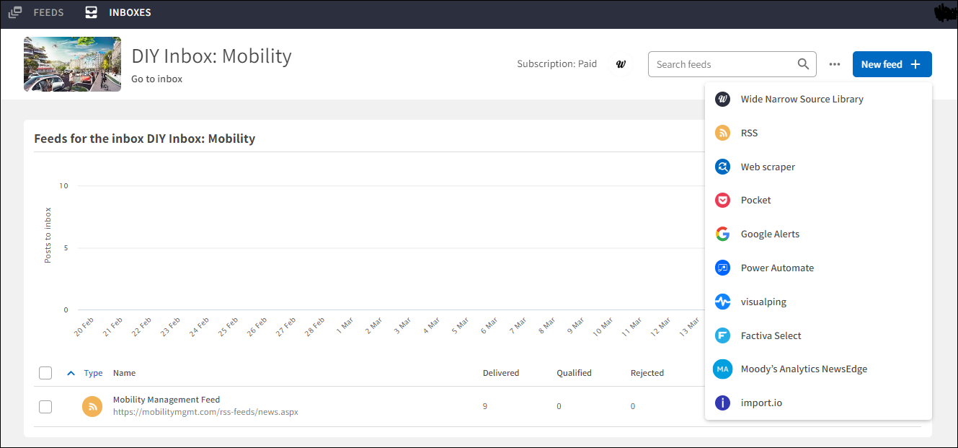The height and width of the screenshot is (448, 958).
Task: Click the sort arrow beside Type column
Action: (x=71, y=373)
